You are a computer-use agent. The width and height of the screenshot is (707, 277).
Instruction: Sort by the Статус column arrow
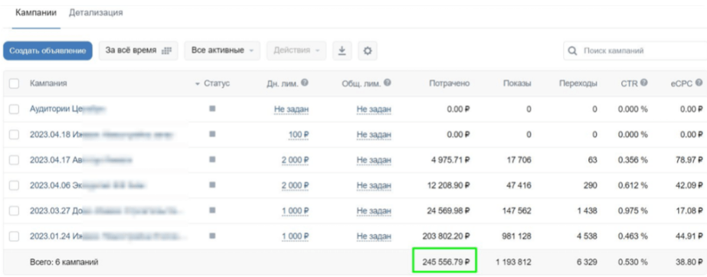198,83
